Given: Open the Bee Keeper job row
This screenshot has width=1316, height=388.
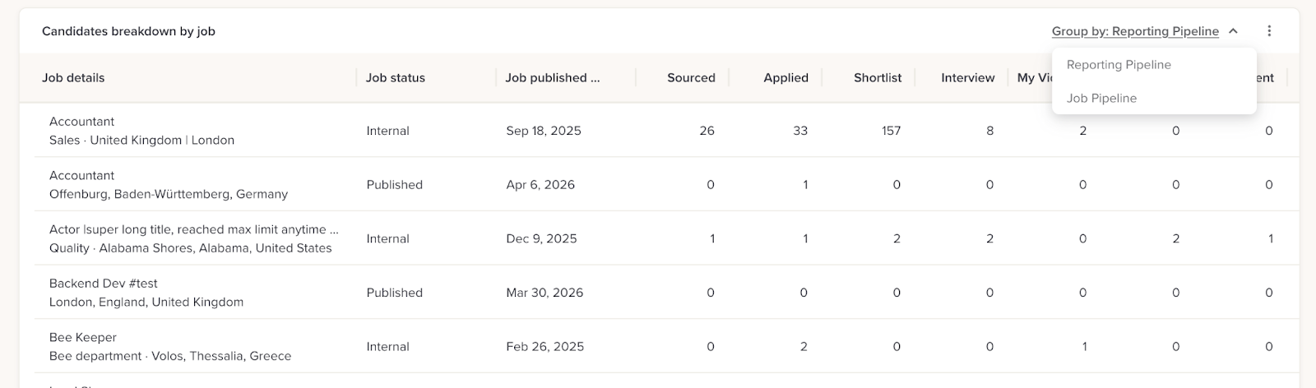Looking at the screenshot, I should coord(83,338).
